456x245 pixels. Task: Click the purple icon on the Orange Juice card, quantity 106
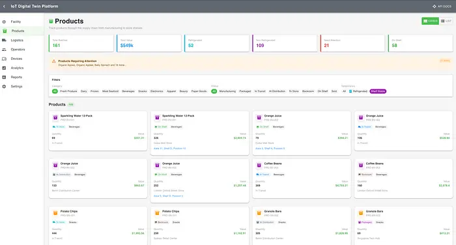[361, 117]
